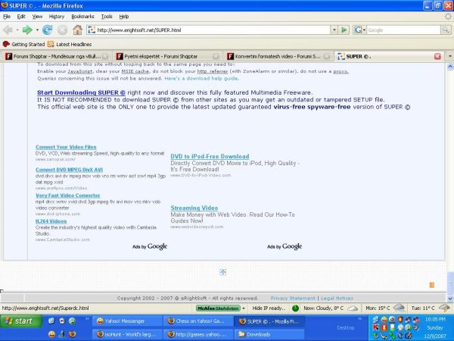Open the Latest Headlines feed bookmark
Screen dimensions: 454x341
[x=70, y=44]
